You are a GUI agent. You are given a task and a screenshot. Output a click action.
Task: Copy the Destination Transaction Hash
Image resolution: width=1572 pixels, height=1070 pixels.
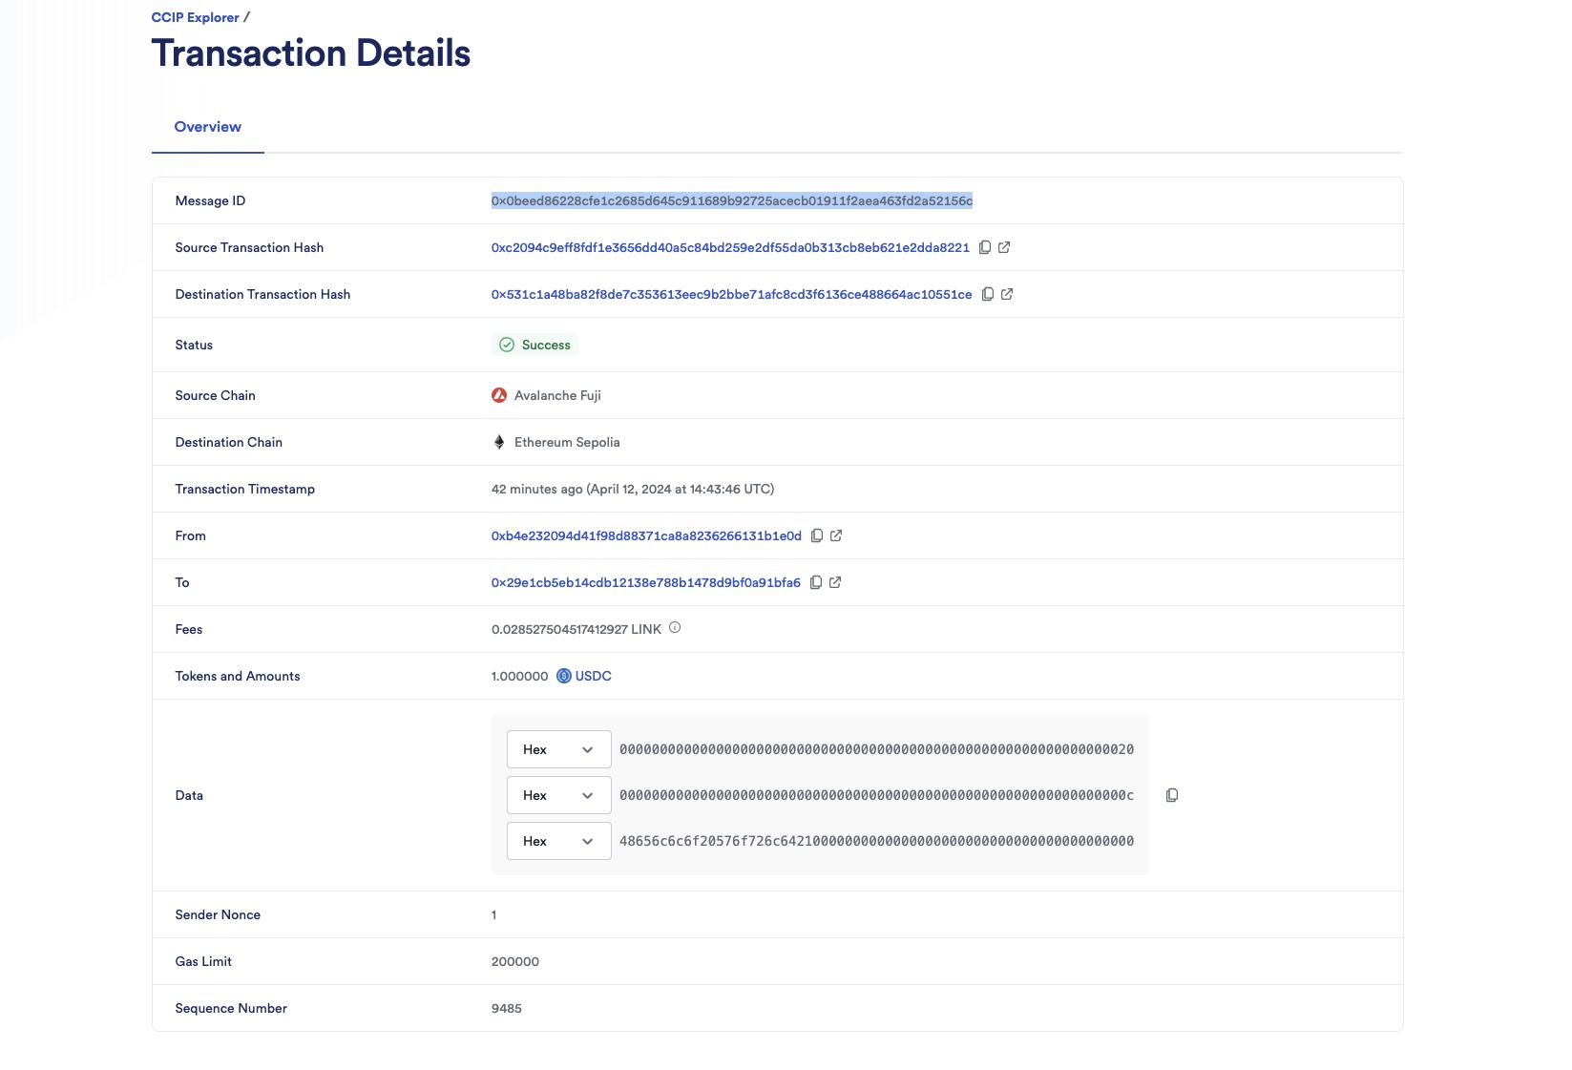pos(988,294)
